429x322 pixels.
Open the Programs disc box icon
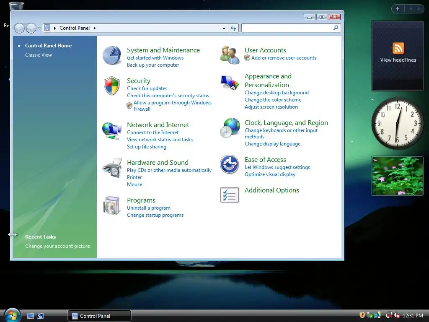111,205
